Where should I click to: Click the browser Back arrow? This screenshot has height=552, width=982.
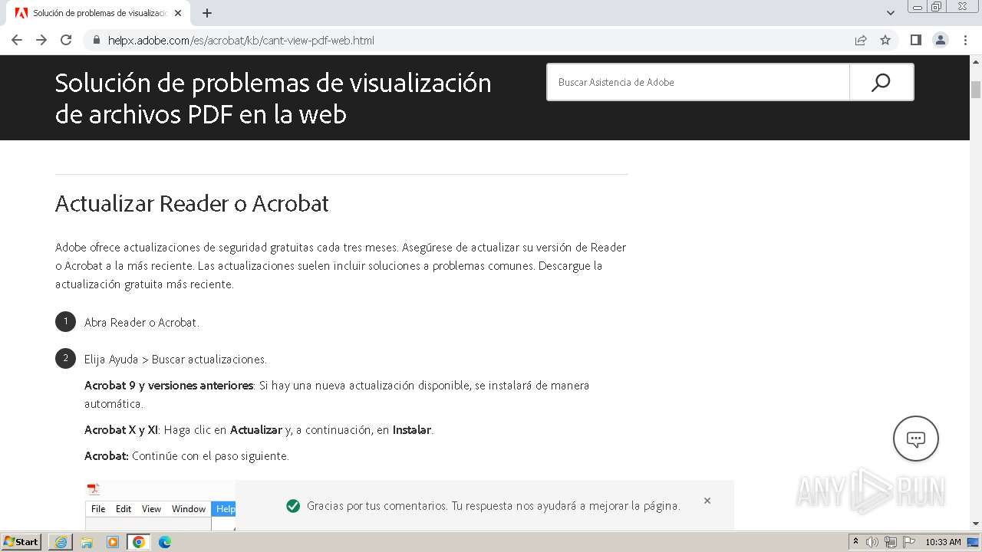[x=17, y=40]
